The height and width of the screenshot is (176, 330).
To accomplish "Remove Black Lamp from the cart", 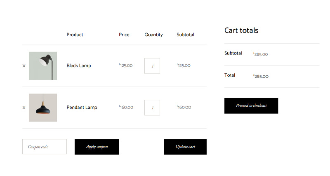I will pyautogui.click(x=24, y=66).
